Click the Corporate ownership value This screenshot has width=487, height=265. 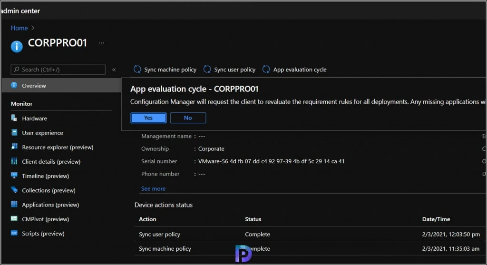click(211, 148)
